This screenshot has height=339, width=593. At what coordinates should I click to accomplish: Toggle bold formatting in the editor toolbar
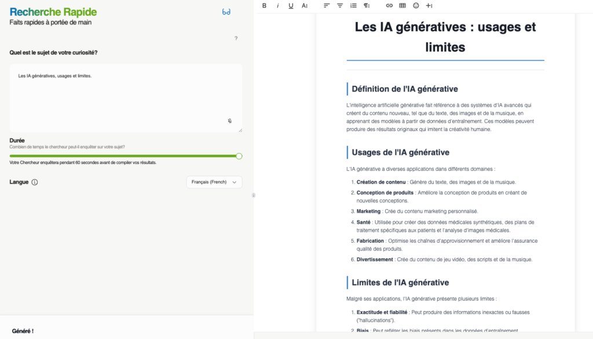[x=265, y=6]
